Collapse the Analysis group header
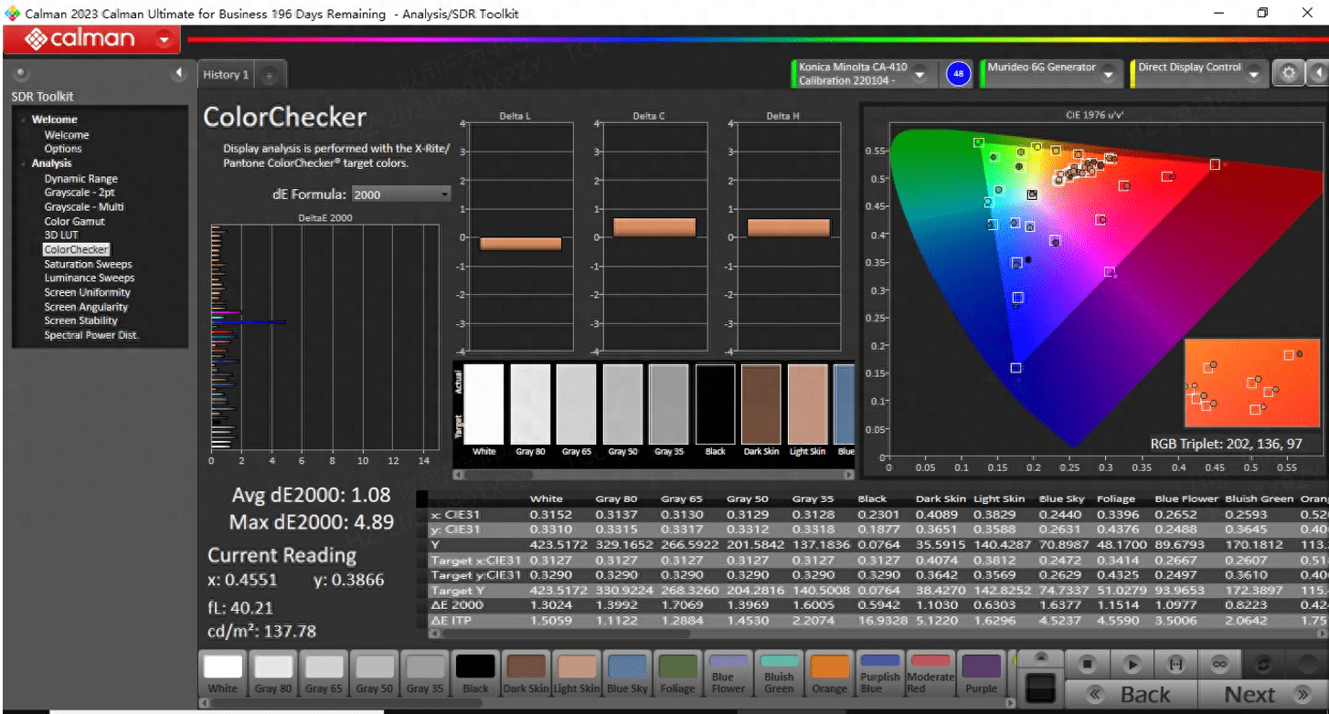Screen dimensions: 1329x714 click(51, 163)
